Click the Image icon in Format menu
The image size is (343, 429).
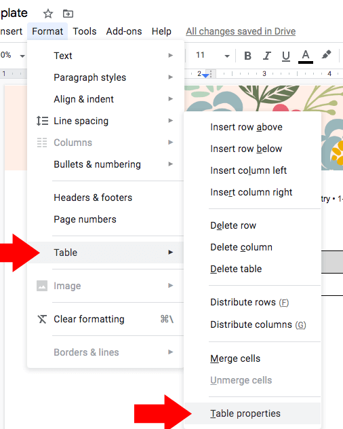[42, 286]
